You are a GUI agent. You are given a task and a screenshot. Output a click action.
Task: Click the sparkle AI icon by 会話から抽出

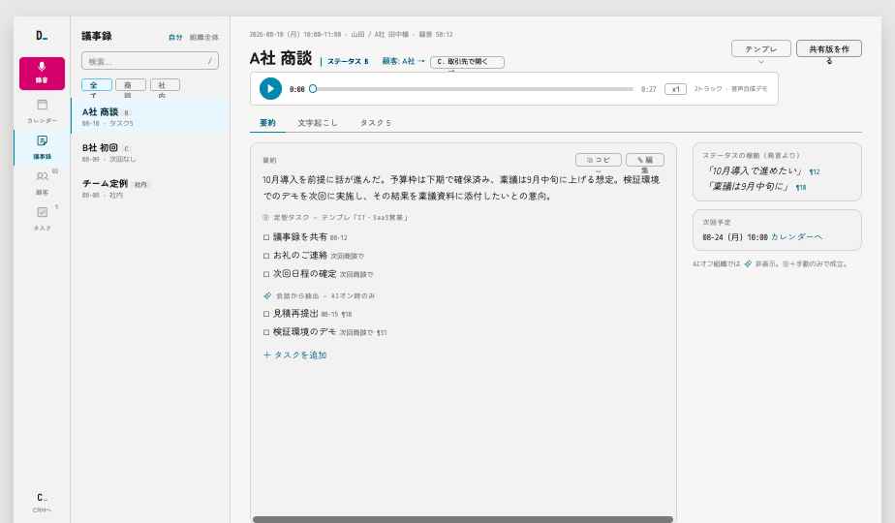coord(267,295)
